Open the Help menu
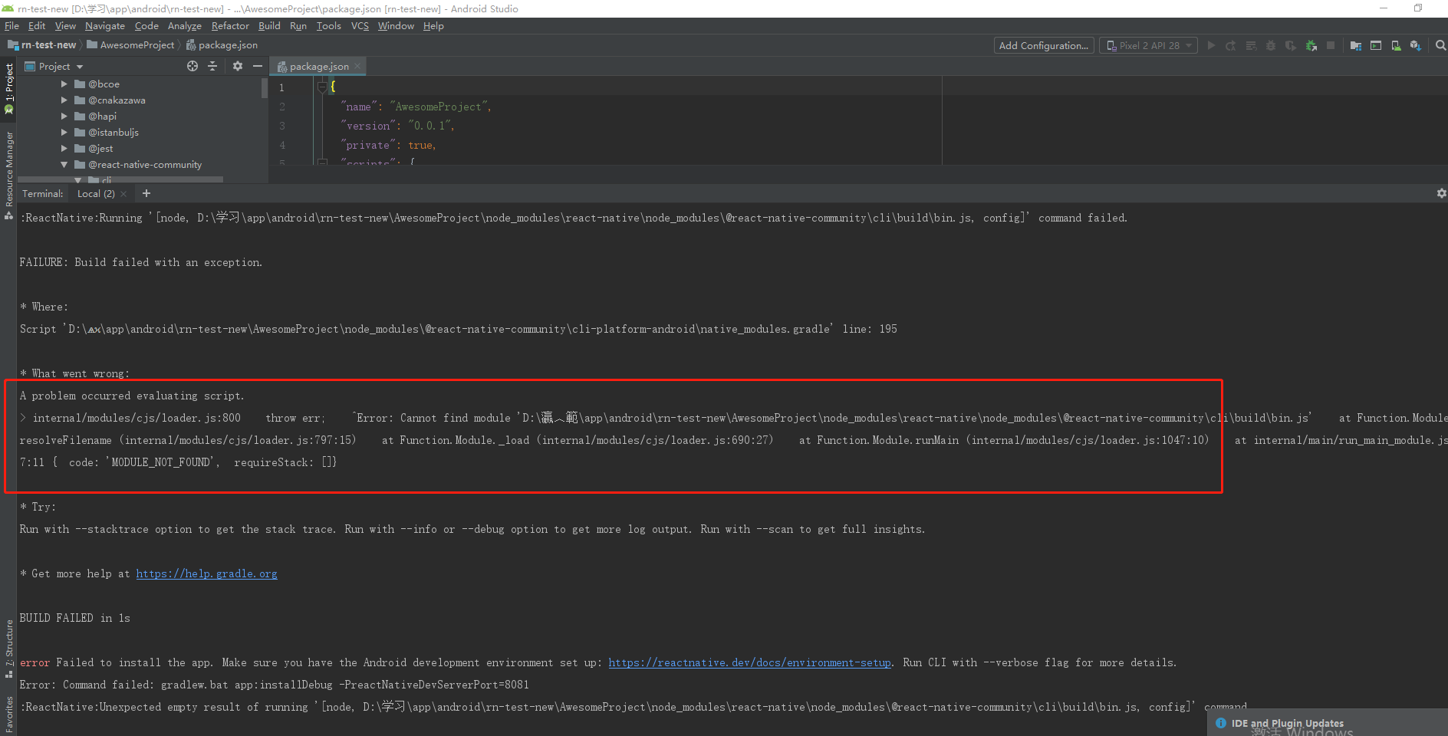1448x736 pixels. coord(433,26)
